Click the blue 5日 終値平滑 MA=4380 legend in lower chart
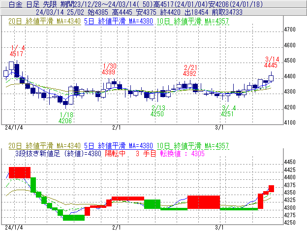 point(119,146)
